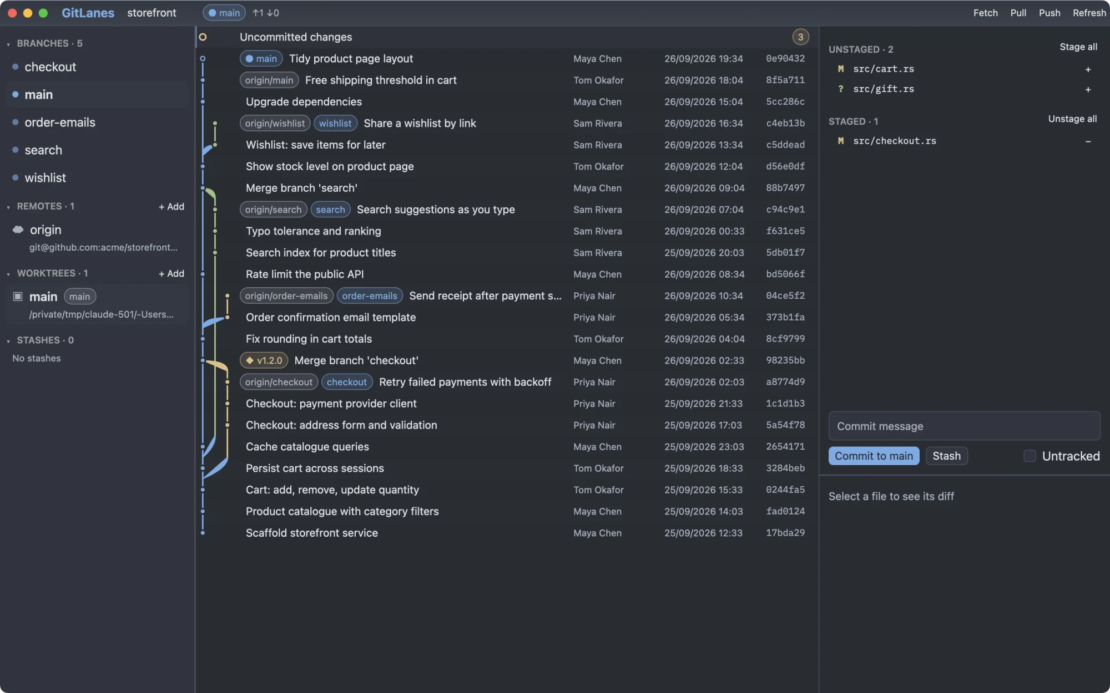This screenshot has width=1110, height=693.
Task: Click the origin remote cloud icon
Action: (18, 230)
